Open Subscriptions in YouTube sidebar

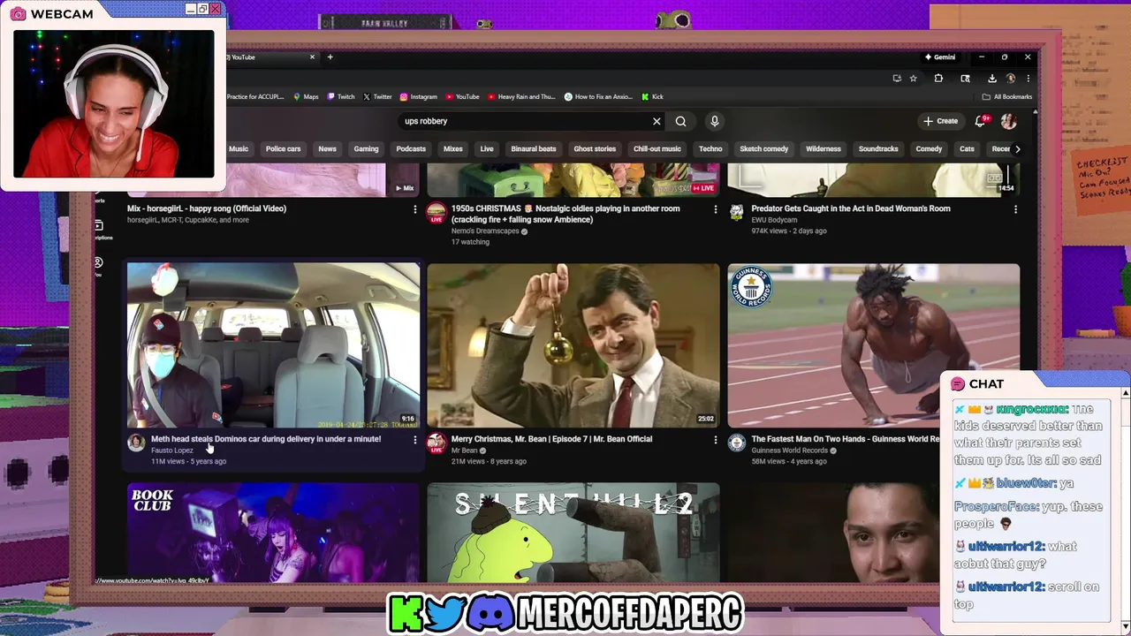[100, 230]
